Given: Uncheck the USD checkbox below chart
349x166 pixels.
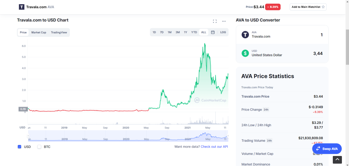Looking at the screenshot, I should pyautogui.click(x=19, y=147).
